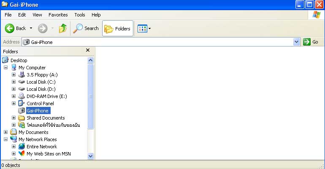Image resolution: width=325 pixels, height=169 pixels.
Task: Select the Control Panel icon
Action: point(22,103)
